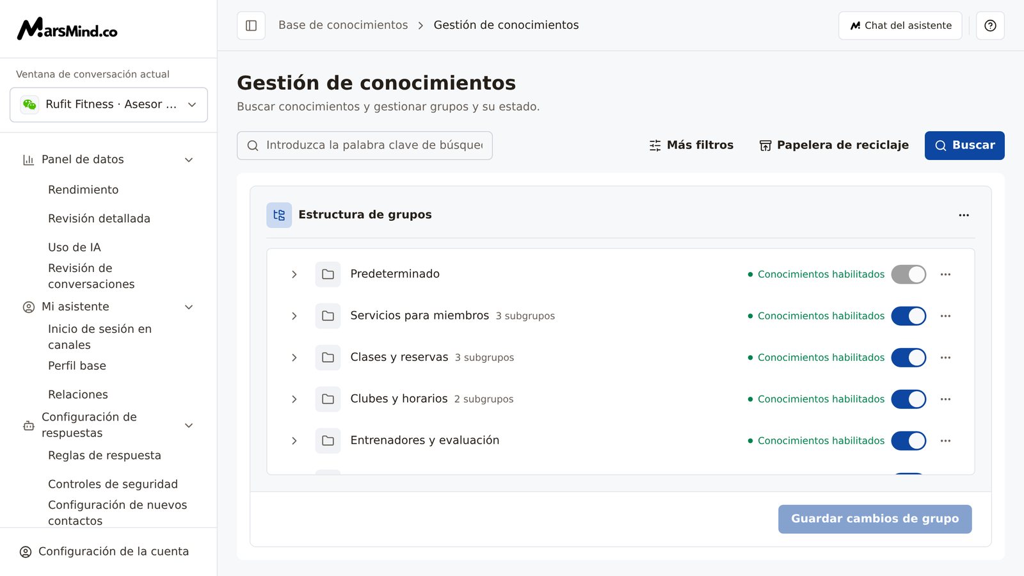This screenshot has width=1024, height=576.
Task: Expand the Clases y reservas group
Action: (x=294, y=358)
